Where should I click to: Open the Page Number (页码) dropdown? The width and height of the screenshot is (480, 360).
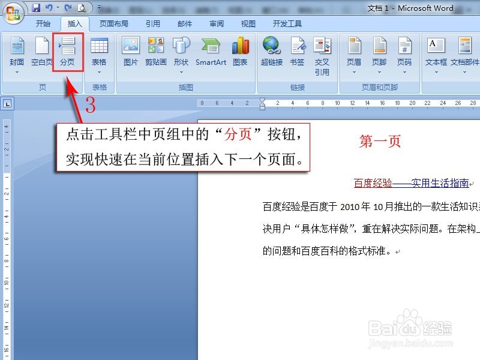click(403, 71)
